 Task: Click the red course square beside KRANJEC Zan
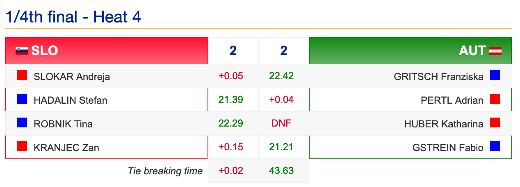tap(22, 146)
